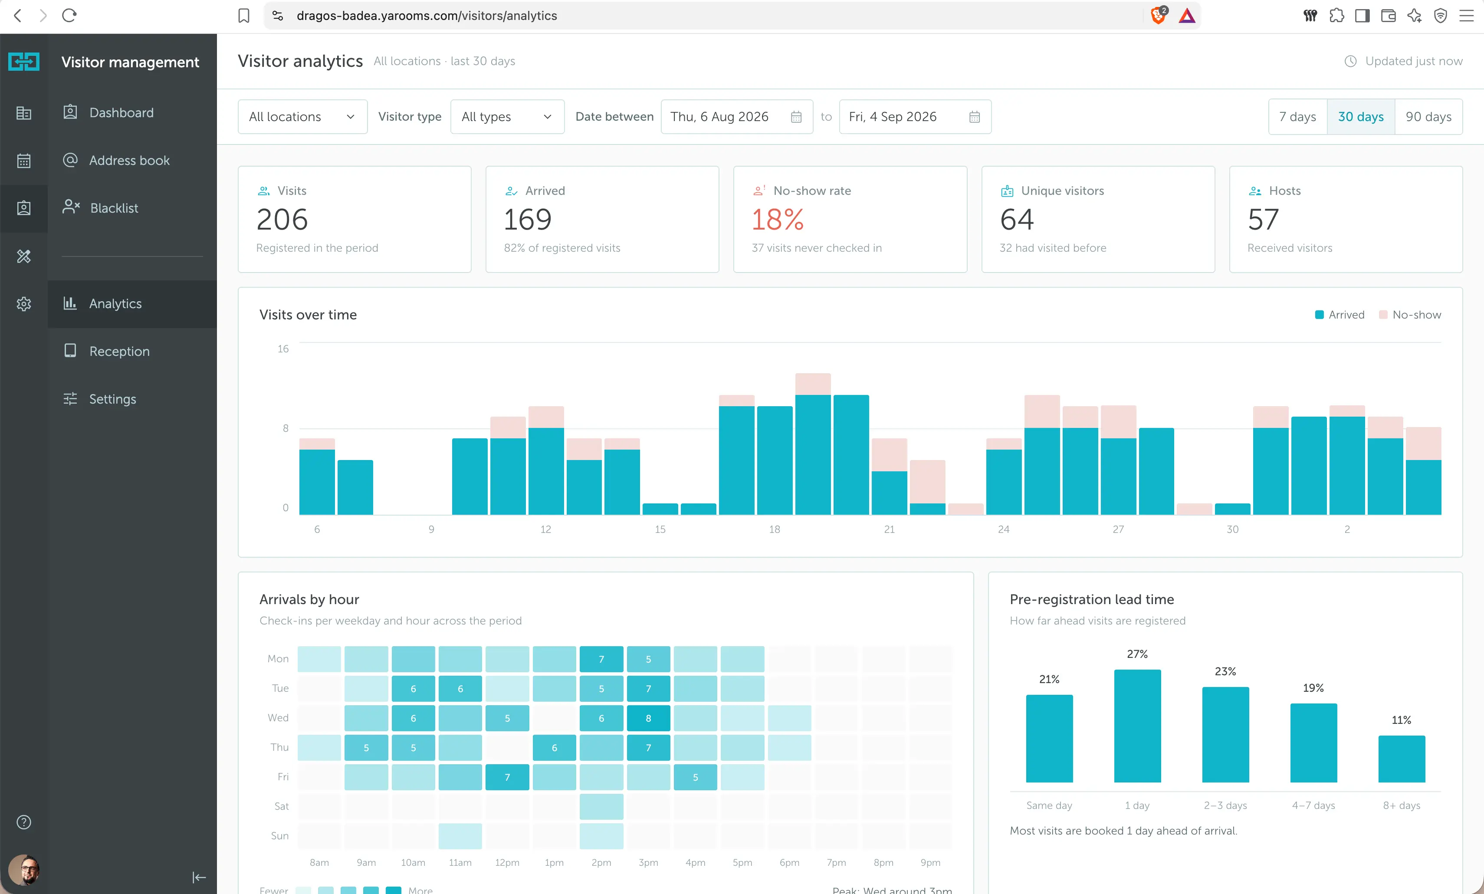Select the 7 days range

[1297, 117]
